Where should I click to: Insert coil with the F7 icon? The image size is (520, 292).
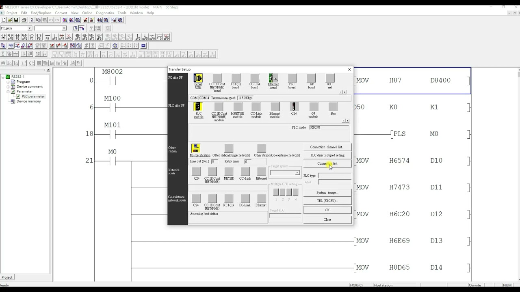[x=32, y=37]
